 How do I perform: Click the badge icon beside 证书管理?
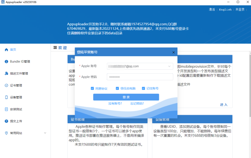tap(6, 85)
